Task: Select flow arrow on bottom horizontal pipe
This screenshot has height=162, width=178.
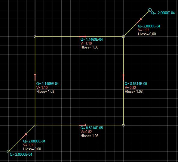Action: coord(83,125)
